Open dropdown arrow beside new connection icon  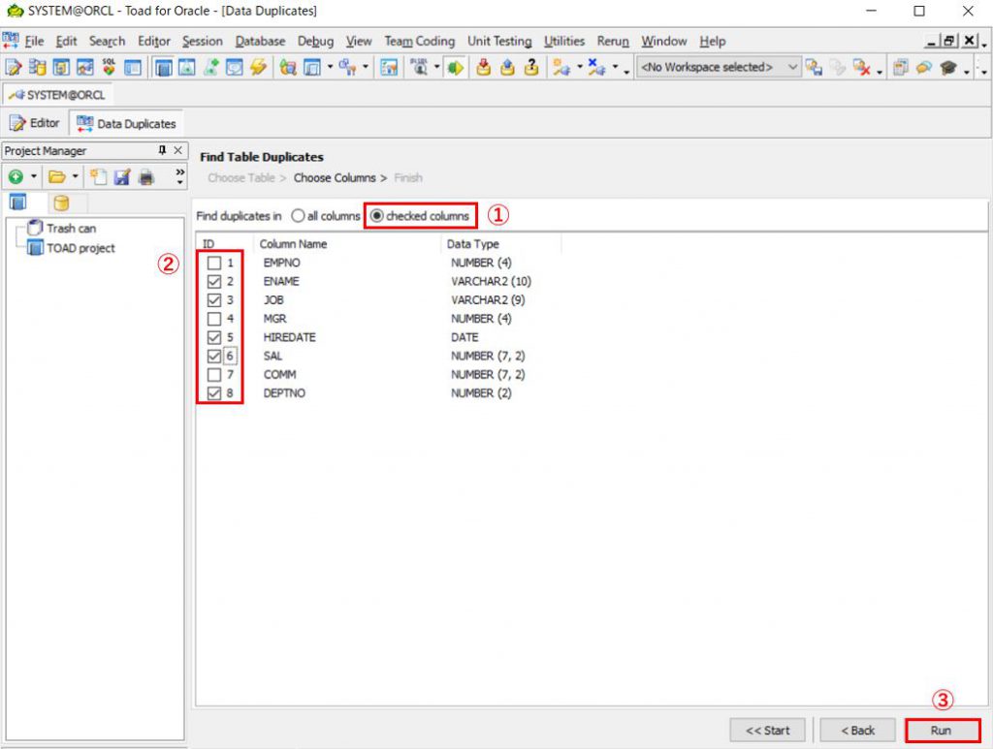coord(579,67)
